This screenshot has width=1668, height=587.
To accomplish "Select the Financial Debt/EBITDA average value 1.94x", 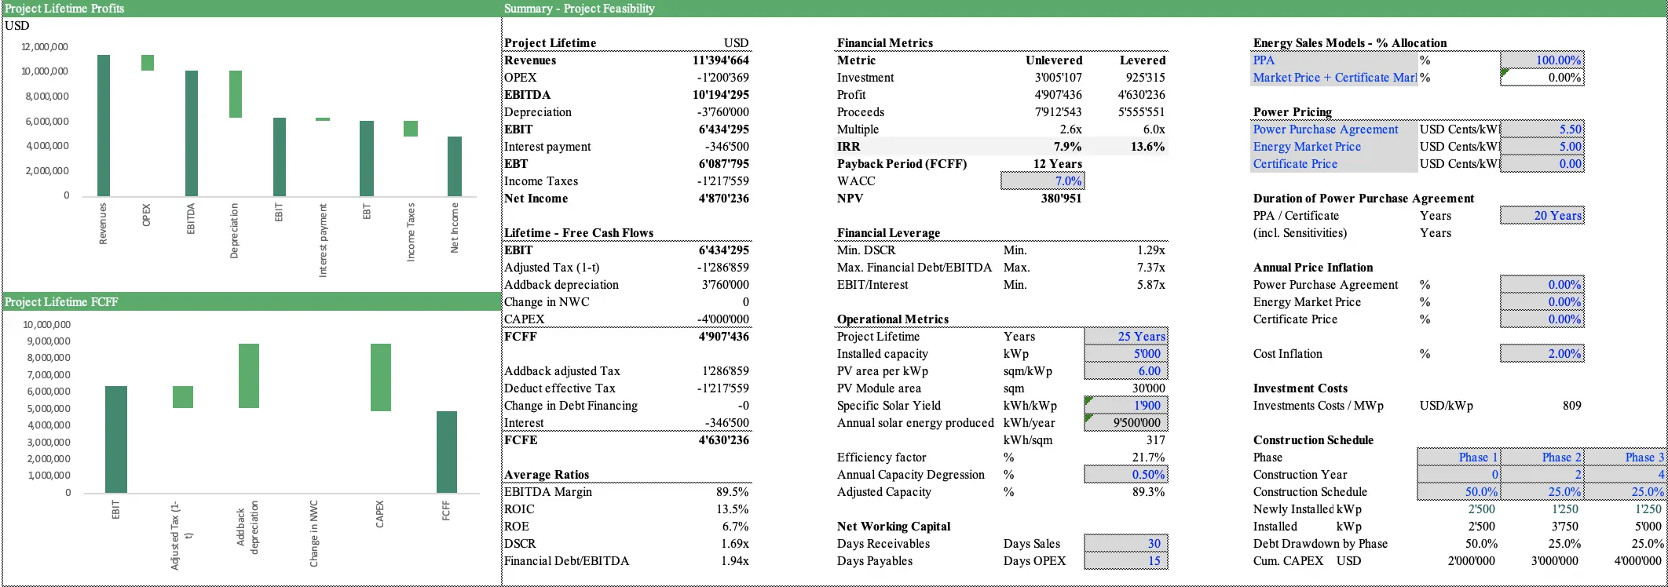I will tap(735, 561).
